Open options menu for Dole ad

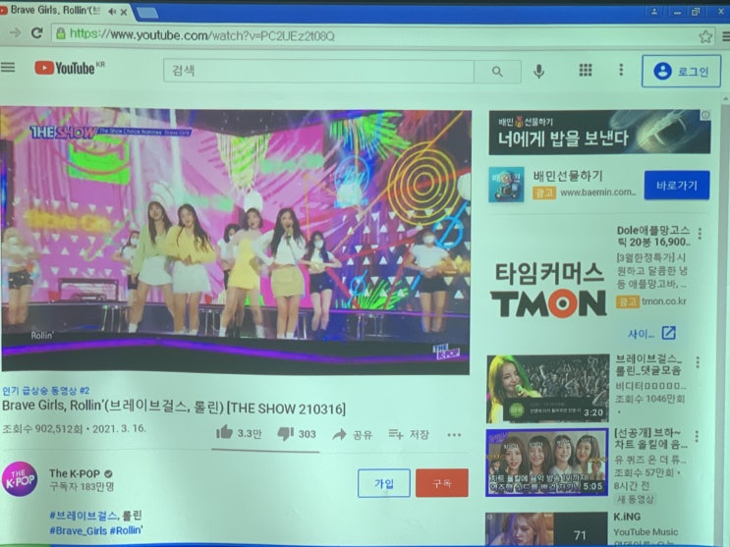click(x=700, y=233)
